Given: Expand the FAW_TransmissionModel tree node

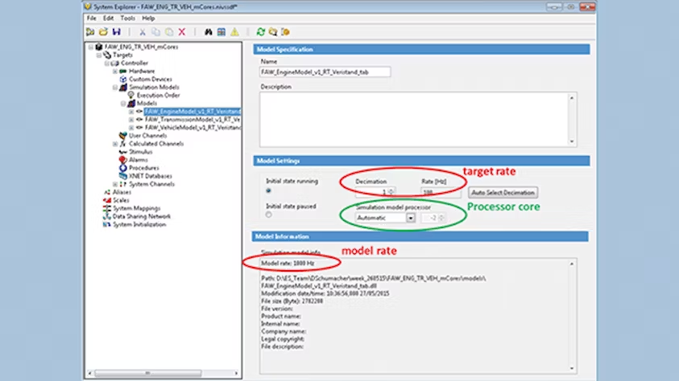Looking at the screenshot, I should coord(130,119).
